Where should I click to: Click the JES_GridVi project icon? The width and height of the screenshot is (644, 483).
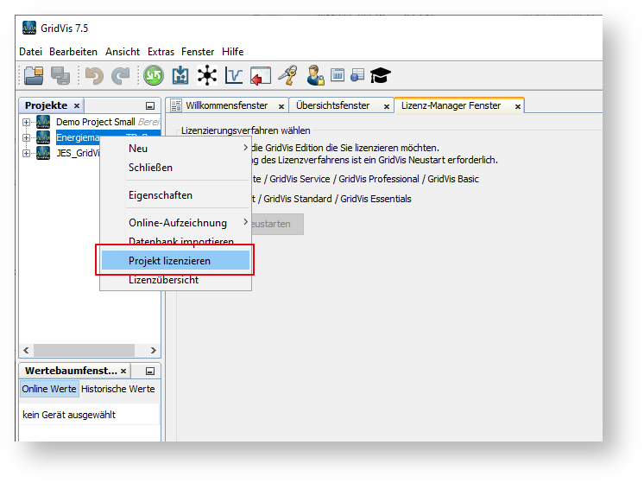coord(43,153)
